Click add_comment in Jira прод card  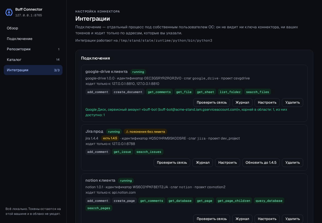98,152
